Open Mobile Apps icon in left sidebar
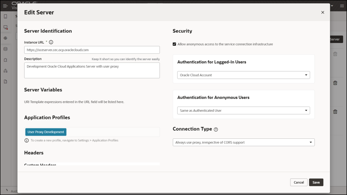Image resolution: width=347 pixels, height=195 pixels. 5,16
